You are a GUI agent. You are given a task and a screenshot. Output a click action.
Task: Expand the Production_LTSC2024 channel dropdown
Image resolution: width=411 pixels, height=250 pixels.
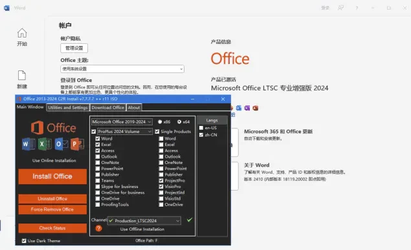click(x=144, y=221)
